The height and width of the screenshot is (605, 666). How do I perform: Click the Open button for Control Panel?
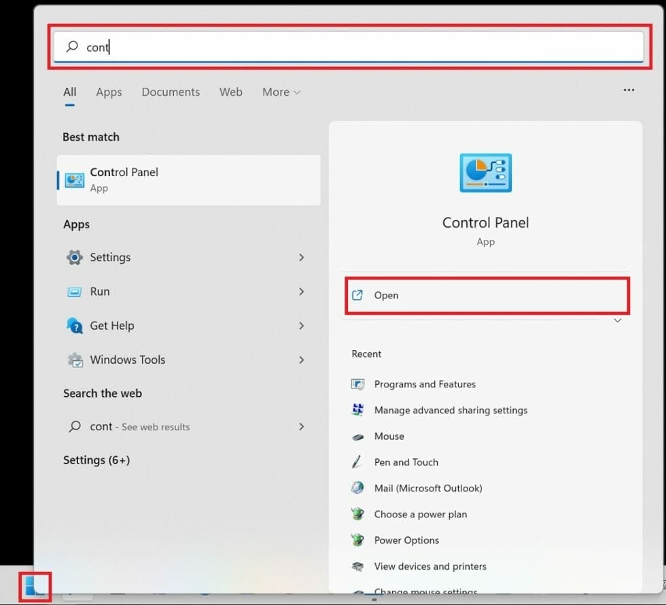[x=485, y=295]
